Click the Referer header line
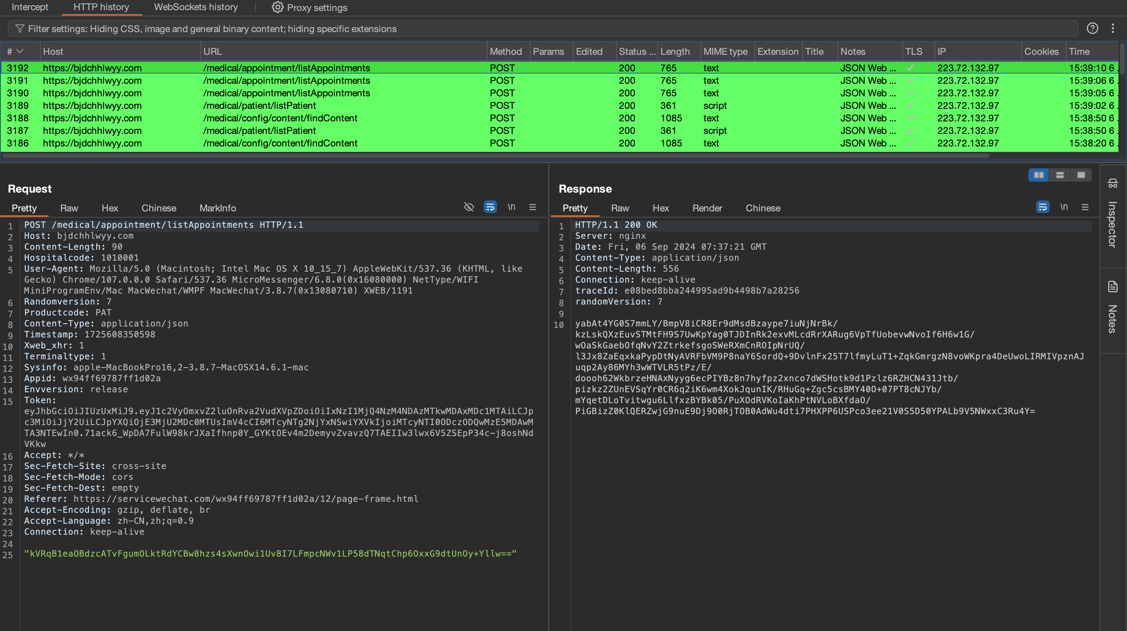The width and height of the screenshot is (1127, 631). tap(221, 499)
